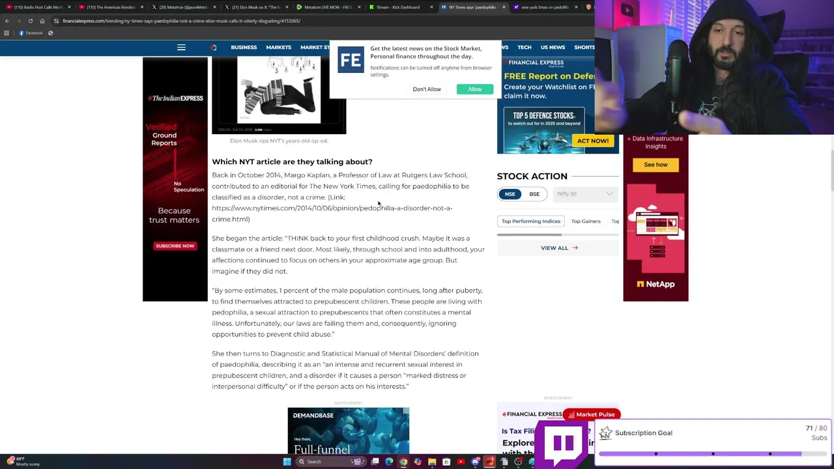
Task: Click the Demandbase Full-funnel ad banner
Action: point(349,431)
